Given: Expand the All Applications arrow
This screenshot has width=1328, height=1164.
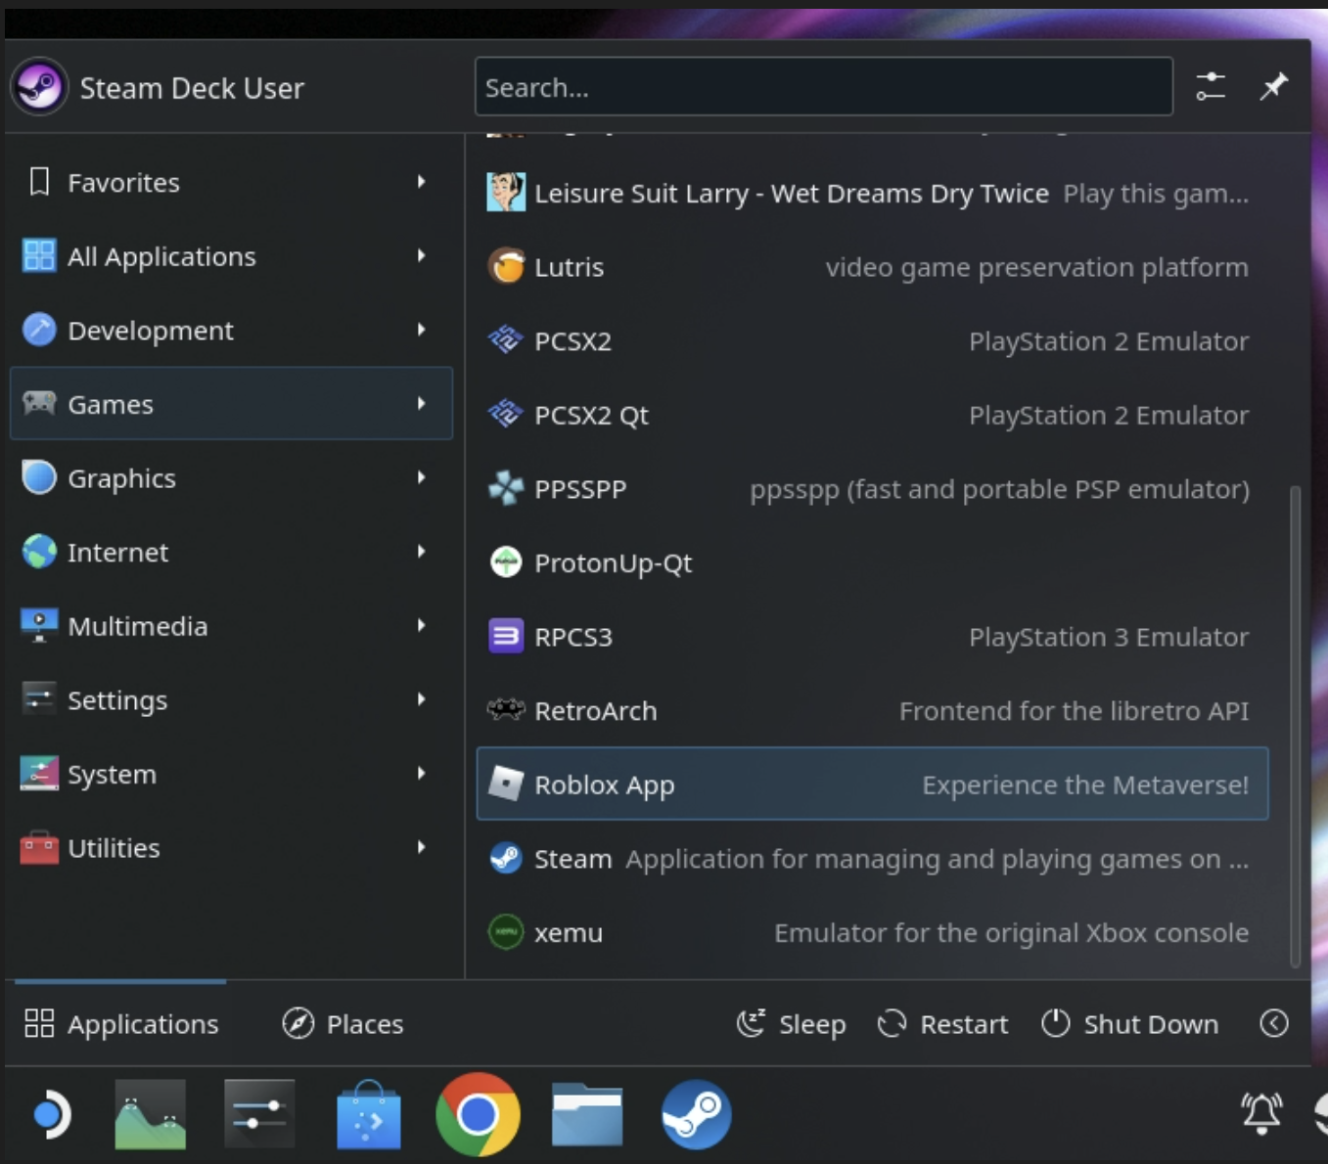Looking at the screenshot, I should click(x=421, y=255).
